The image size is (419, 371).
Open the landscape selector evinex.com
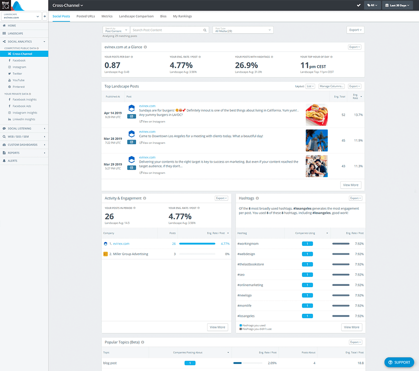21,16
